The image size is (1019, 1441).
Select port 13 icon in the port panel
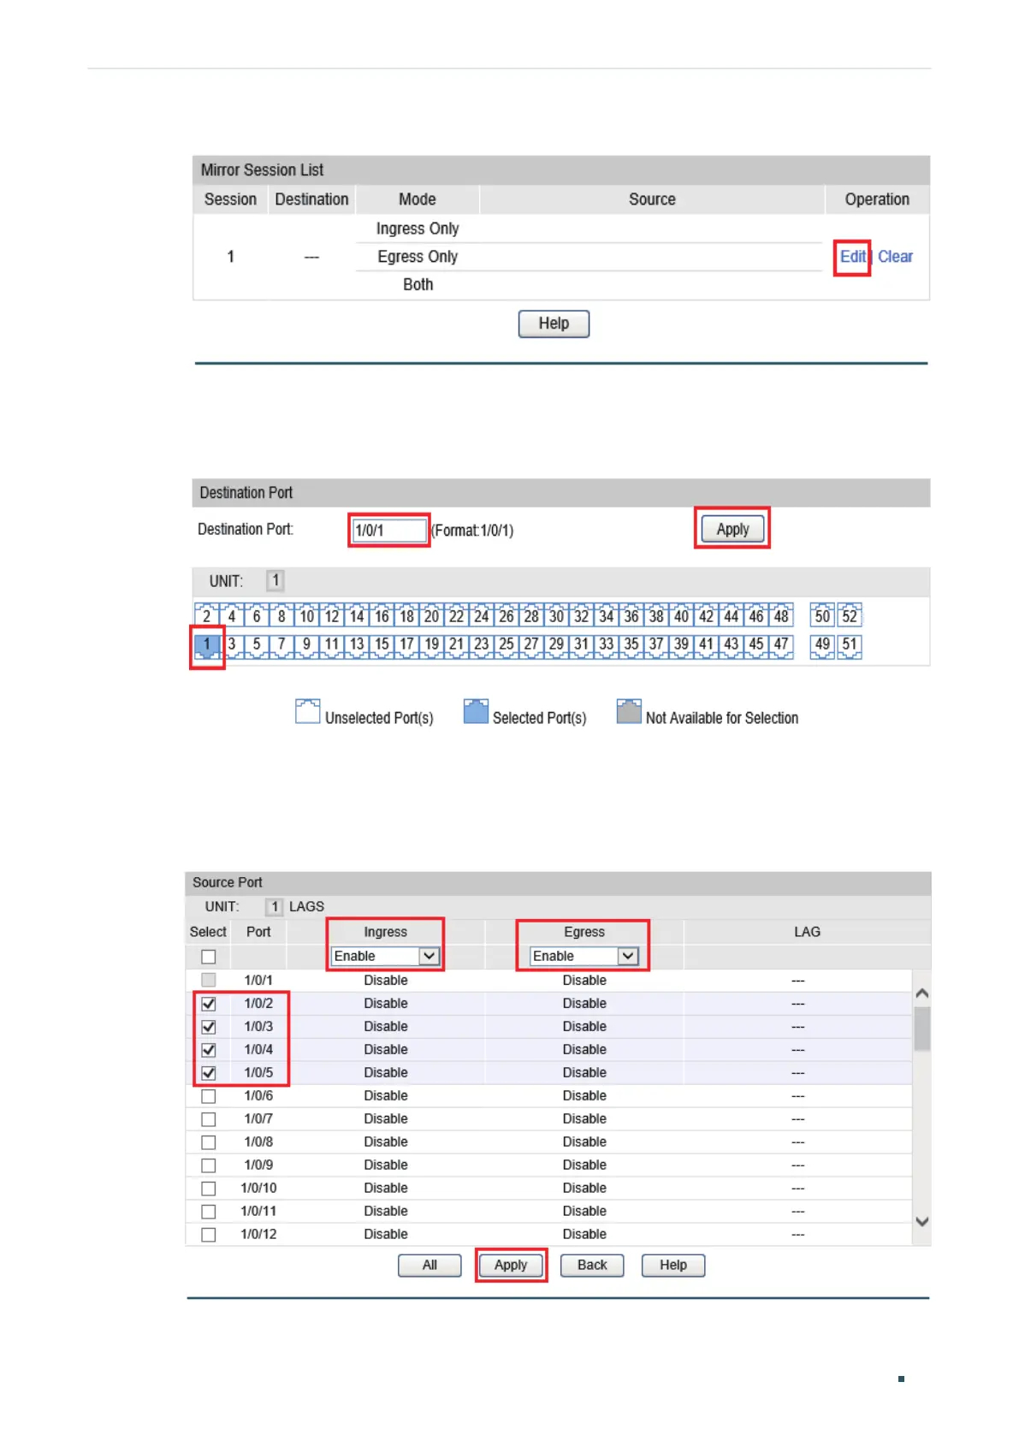tap(357, 646)
